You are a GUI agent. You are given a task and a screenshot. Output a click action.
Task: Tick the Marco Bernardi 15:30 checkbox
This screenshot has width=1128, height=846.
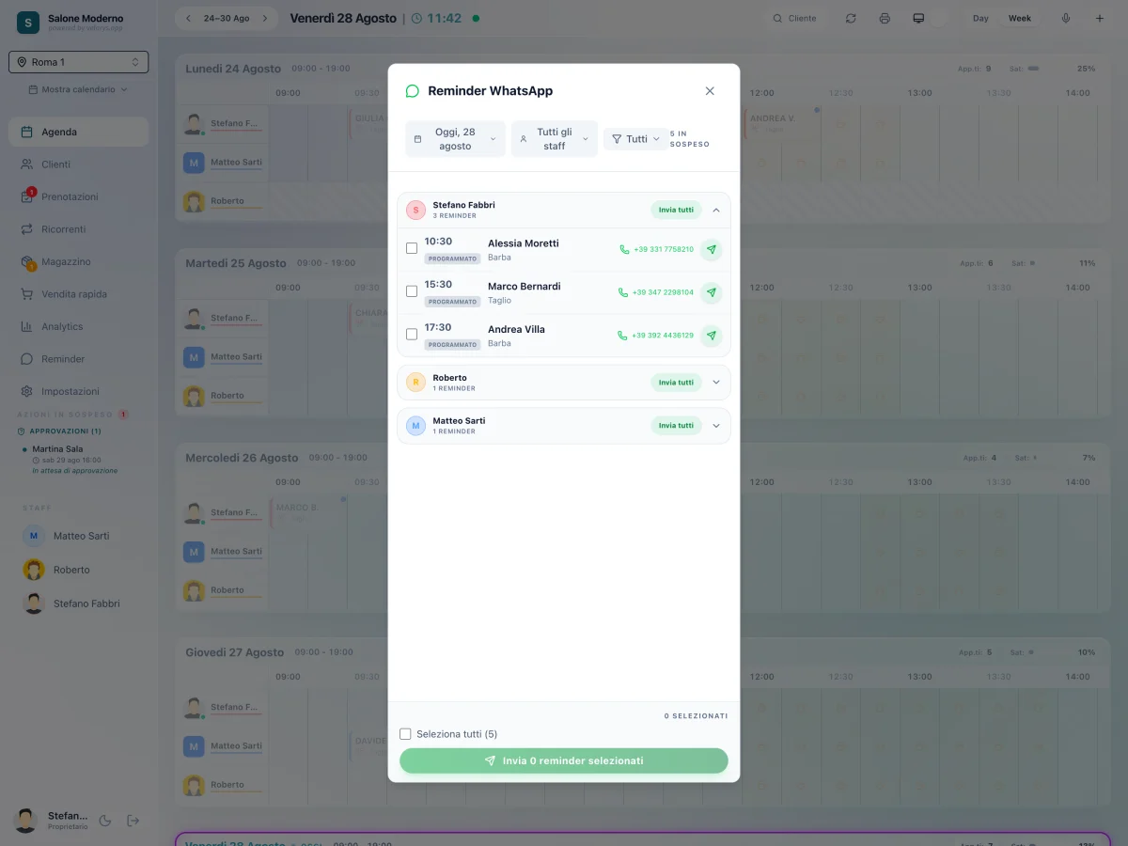412,291
